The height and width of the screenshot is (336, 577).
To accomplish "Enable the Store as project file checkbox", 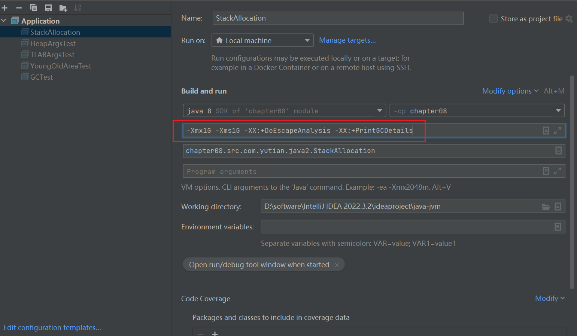I will tap(494, 19).
